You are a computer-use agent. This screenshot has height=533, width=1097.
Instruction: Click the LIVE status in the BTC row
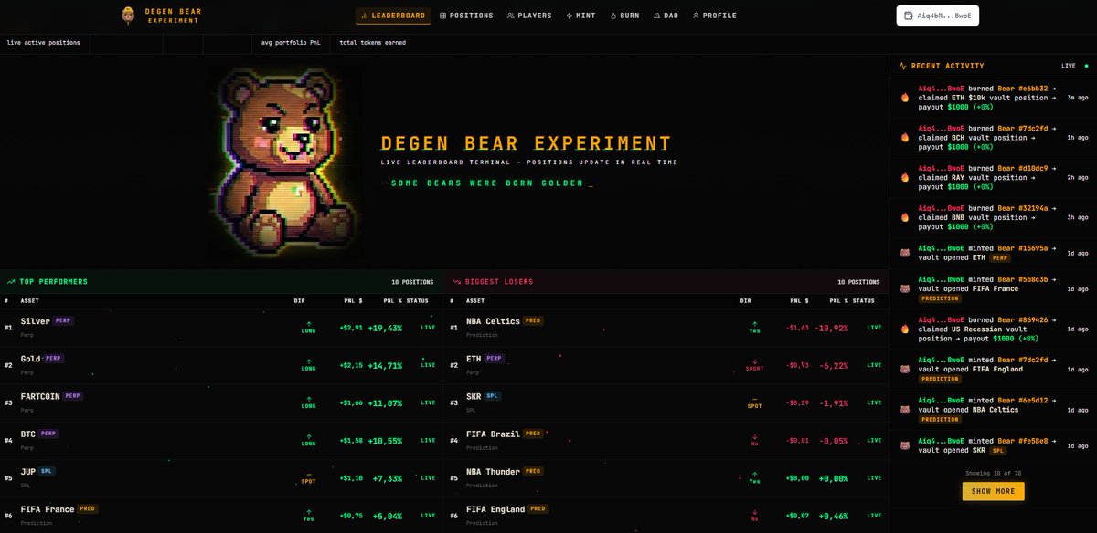click(x=428, y=440)
